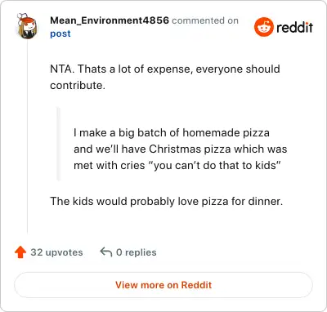Click the Reddit Snoo logo icon
This screenshot has height=312, width=327.
[264, 27]
